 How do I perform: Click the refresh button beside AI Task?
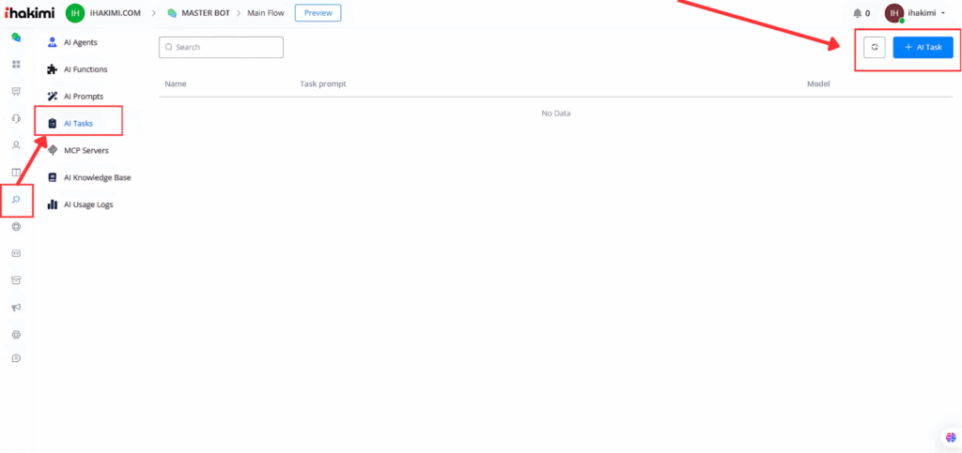click(x=874, y=47)
